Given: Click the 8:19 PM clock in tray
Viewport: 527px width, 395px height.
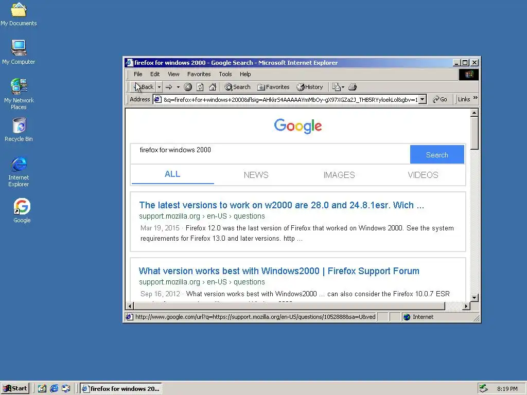Looking at the screenshot, I should 507,389.
